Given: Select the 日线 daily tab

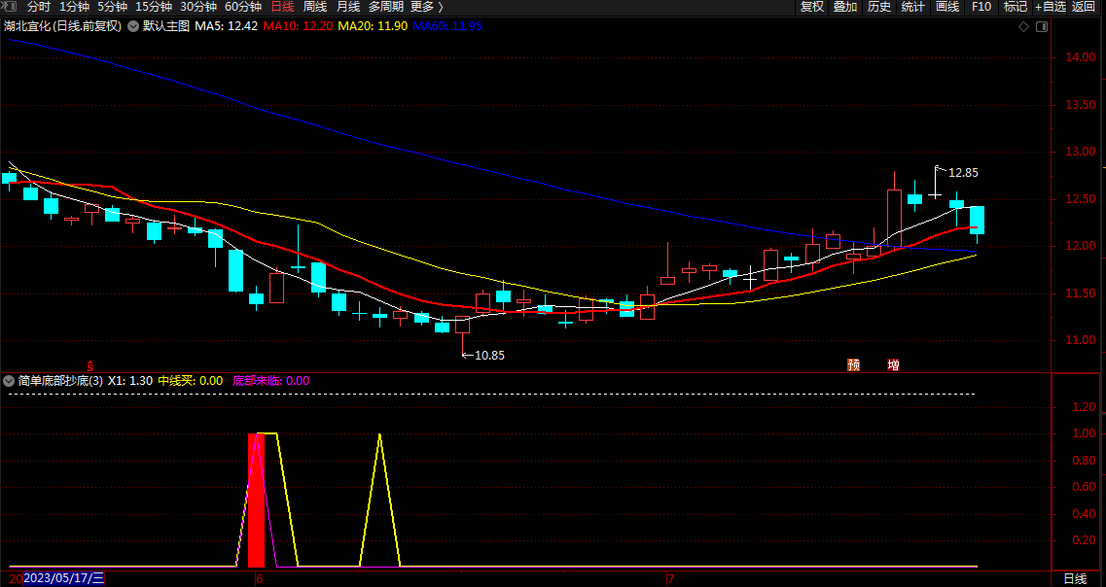Looking at the screenshot, I should coord(282,7).
